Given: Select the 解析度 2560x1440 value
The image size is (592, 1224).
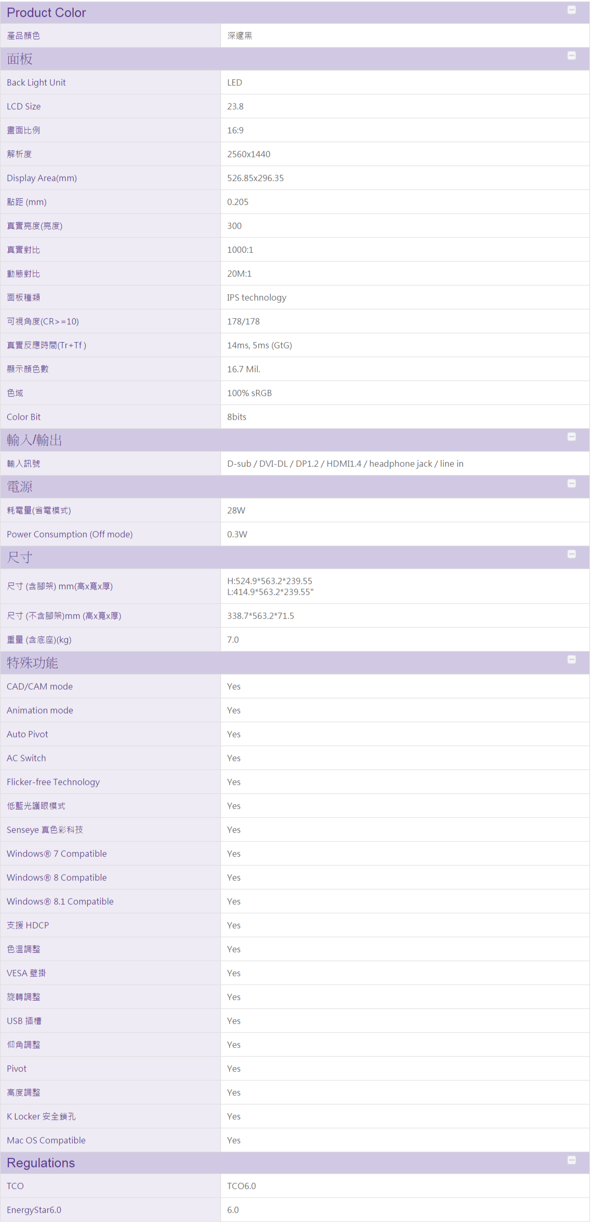Looking at the screenshot, I should click(249, 154).
